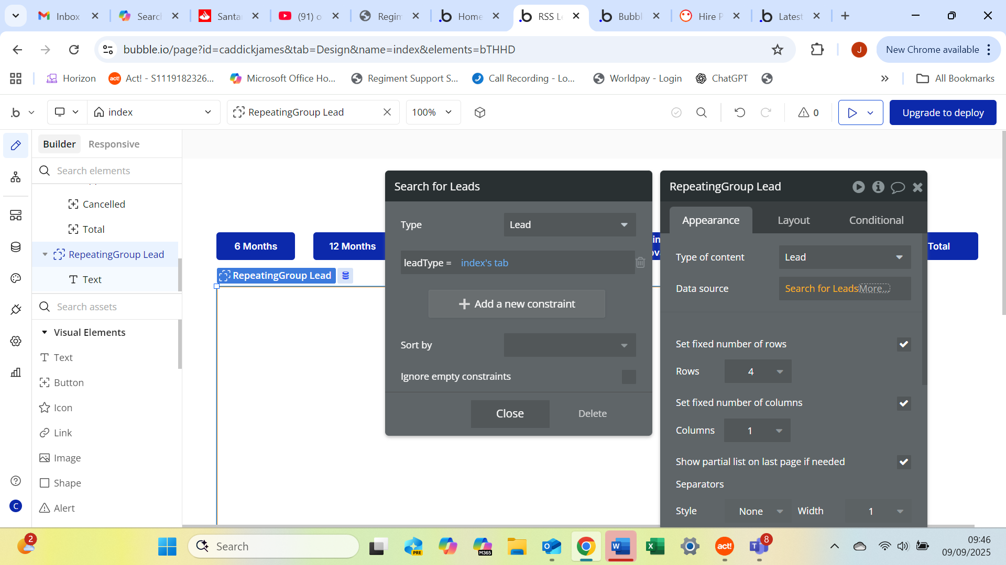Click the info icon in RepeatingGroup panel
The height and width of the screenshot is (565, 1006).
pos(878,187)
